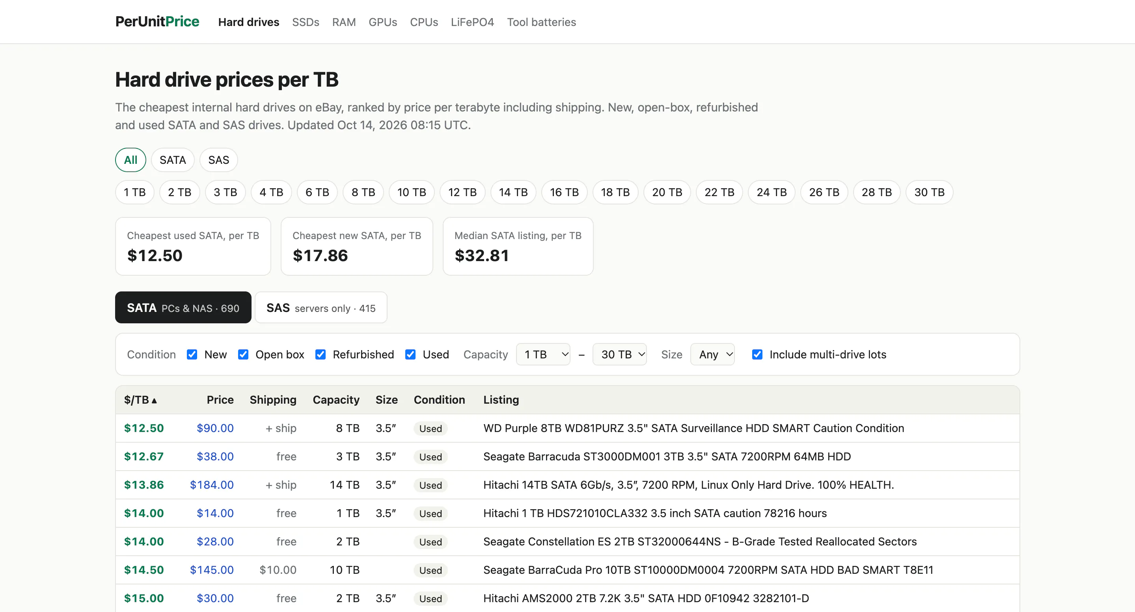
Task: Filter by the SAS pill
Action: click(x=218, y=160)
